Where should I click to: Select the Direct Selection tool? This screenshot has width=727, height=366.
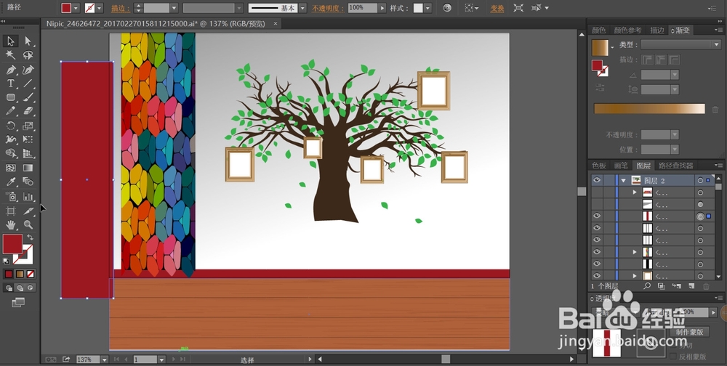coord(28,41)
